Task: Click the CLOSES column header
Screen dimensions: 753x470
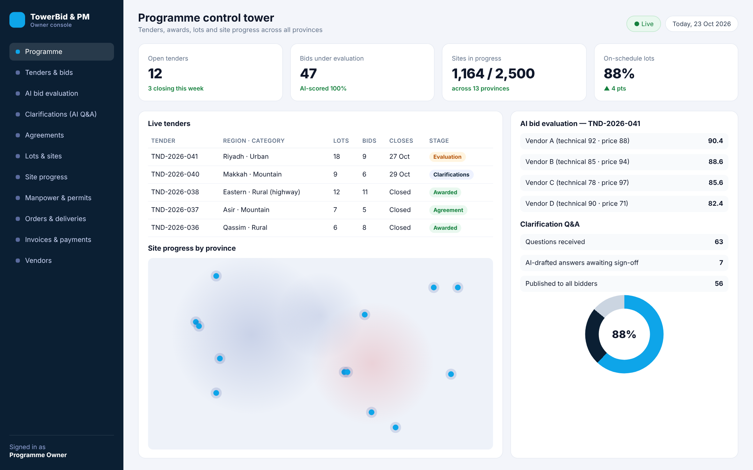Action: tap(401, 141)
